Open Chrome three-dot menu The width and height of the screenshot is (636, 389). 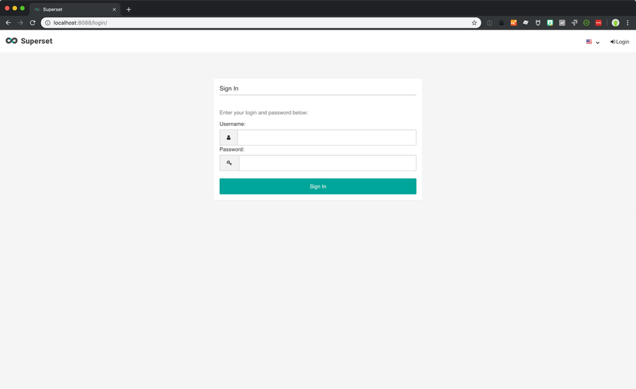coord(628,23)
